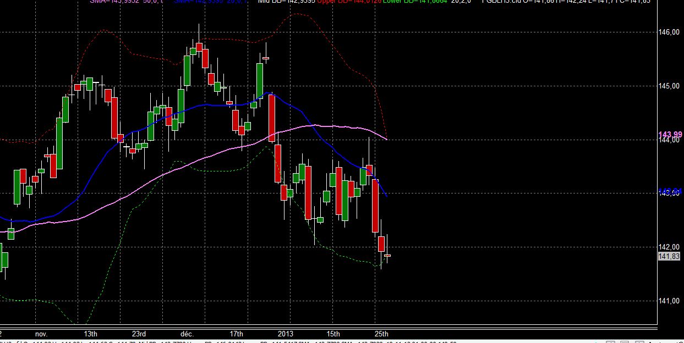Screen dimensions: 684x343
Task: Select the 141,83 current price box
Action: pos(669,256)
